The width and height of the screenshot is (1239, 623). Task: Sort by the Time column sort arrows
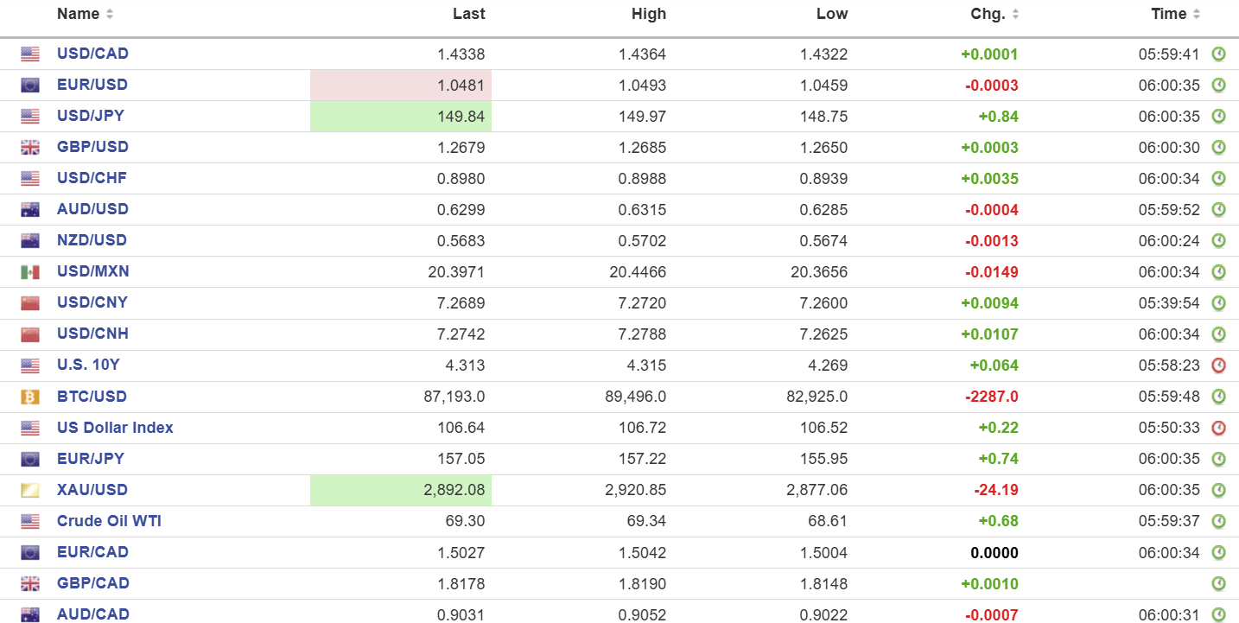tap(1197, 15)
